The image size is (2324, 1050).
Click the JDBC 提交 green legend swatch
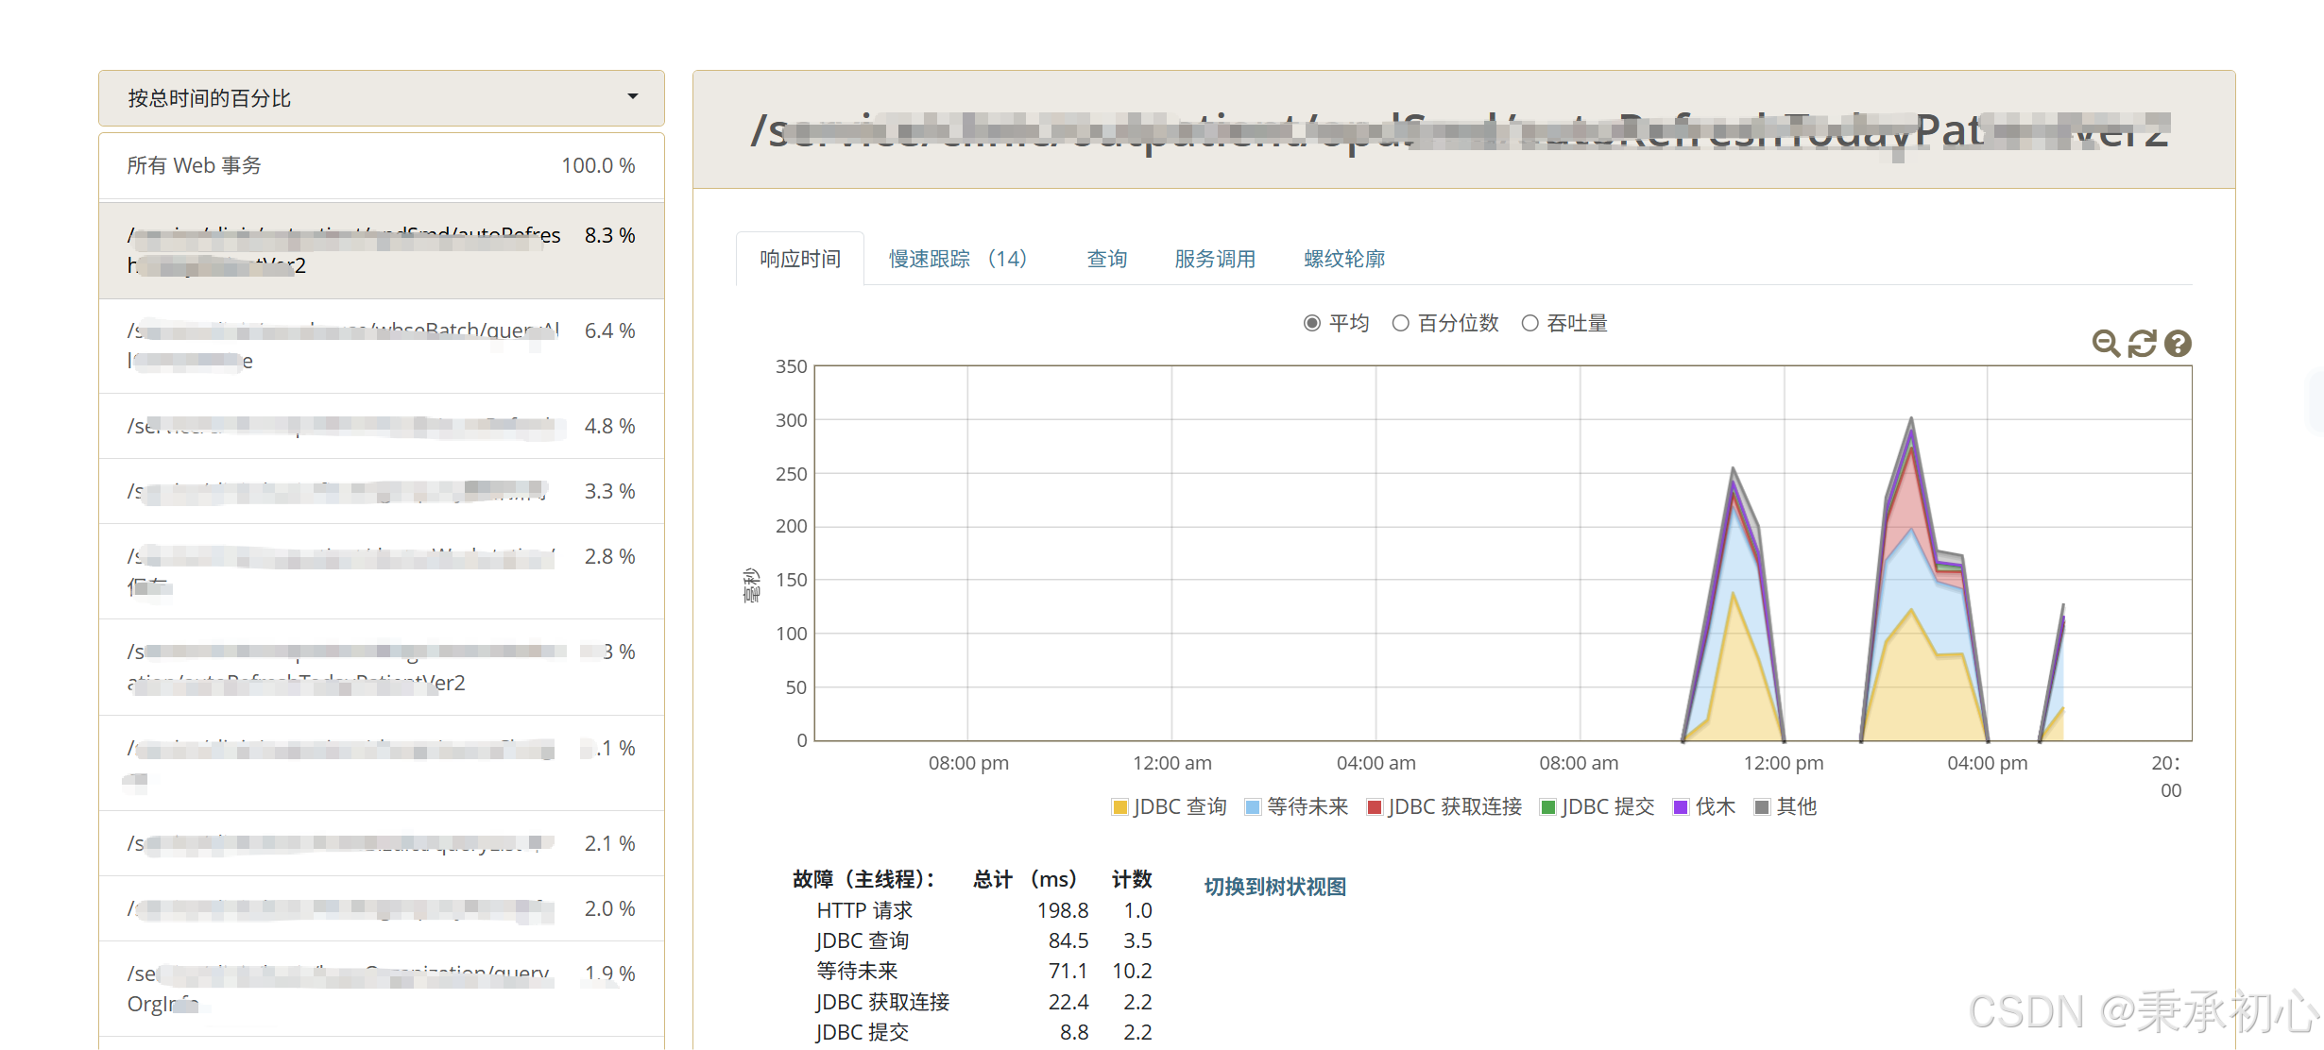[1548, 807]
